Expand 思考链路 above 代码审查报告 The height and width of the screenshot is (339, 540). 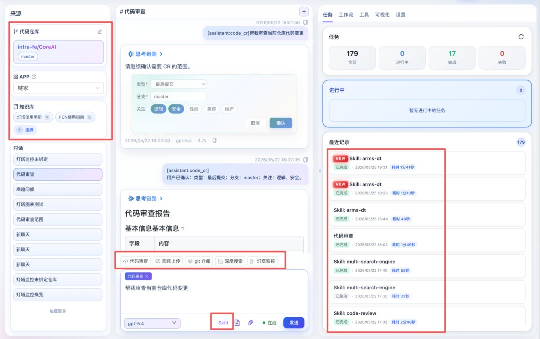tap(145, 199)
